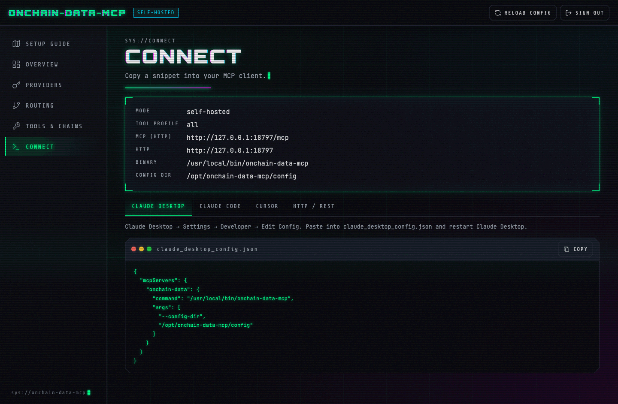
Task: Click the Tools & Chains wrench icon
Action: pos(16,126)
